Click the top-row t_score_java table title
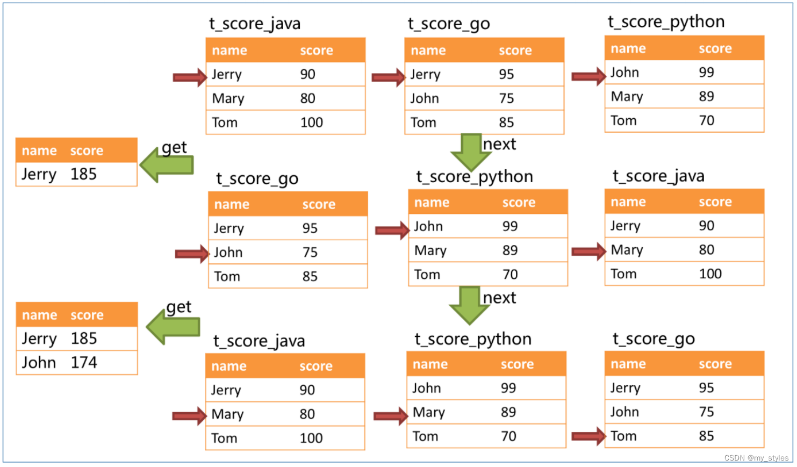 [255, 24]
